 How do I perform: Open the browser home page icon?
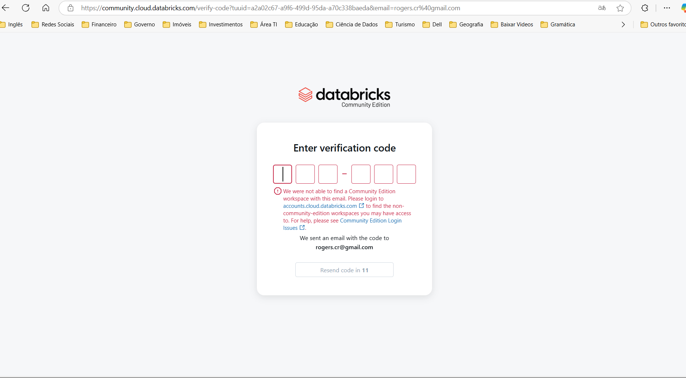[46, 8]
